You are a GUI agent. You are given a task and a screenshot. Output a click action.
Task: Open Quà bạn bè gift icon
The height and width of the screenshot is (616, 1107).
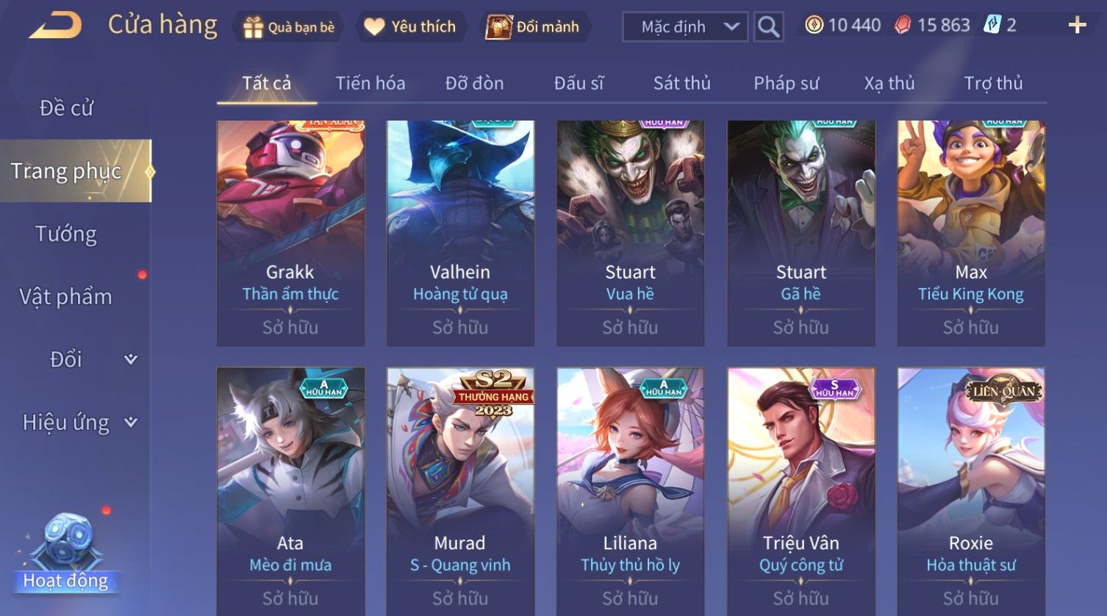(253, 27)
